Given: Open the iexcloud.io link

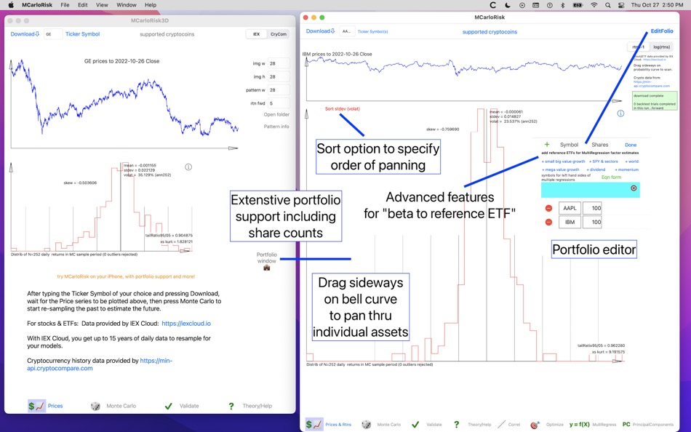Looking at the screenshot, I should coord(186,324).
